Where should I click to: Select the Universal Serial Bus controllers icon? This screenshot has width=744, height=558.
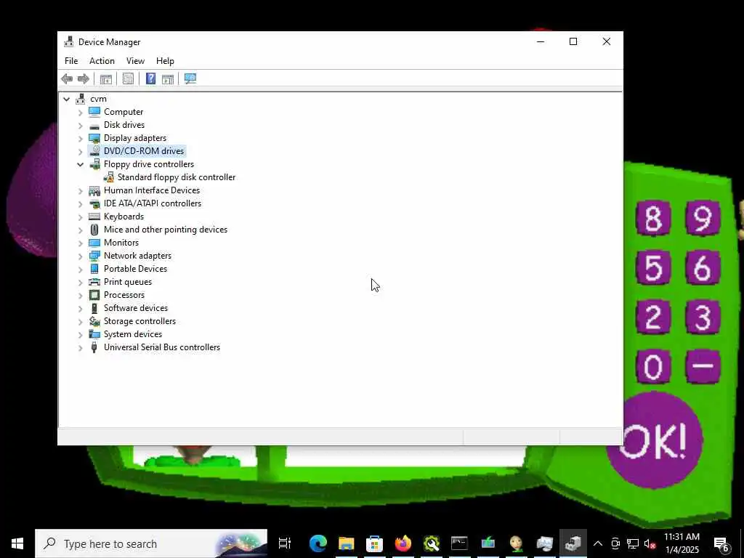tap(94, 347)
